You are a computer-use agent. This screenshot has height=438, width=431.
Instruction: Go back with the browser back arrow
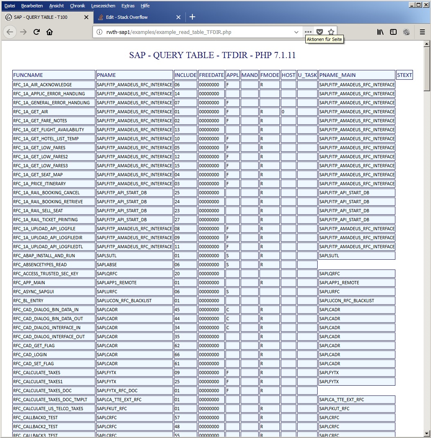tap(10, 32)
